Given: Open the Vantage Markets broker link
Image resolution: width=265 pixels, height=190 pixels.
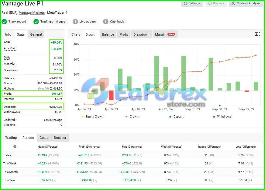Looking at the screenshot, I should tap(32, 12).
